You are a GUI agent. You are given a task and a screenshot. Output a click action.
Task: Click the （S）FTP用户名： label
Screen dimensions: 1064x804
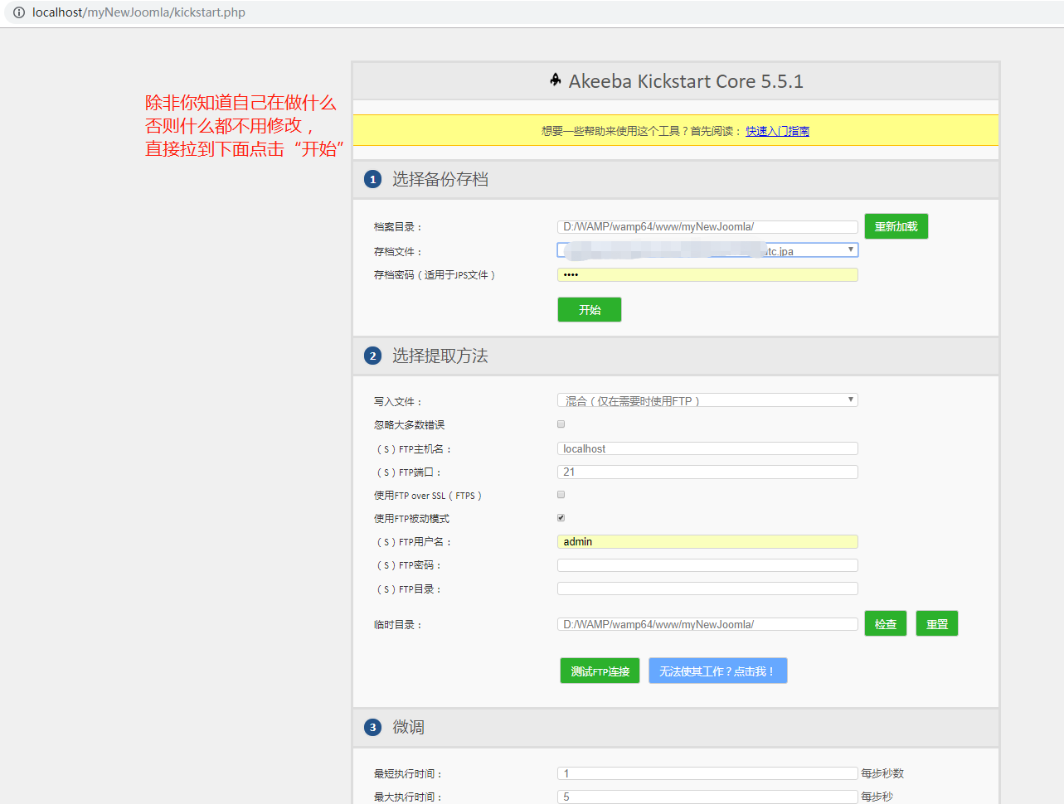(x=413, y=542)
